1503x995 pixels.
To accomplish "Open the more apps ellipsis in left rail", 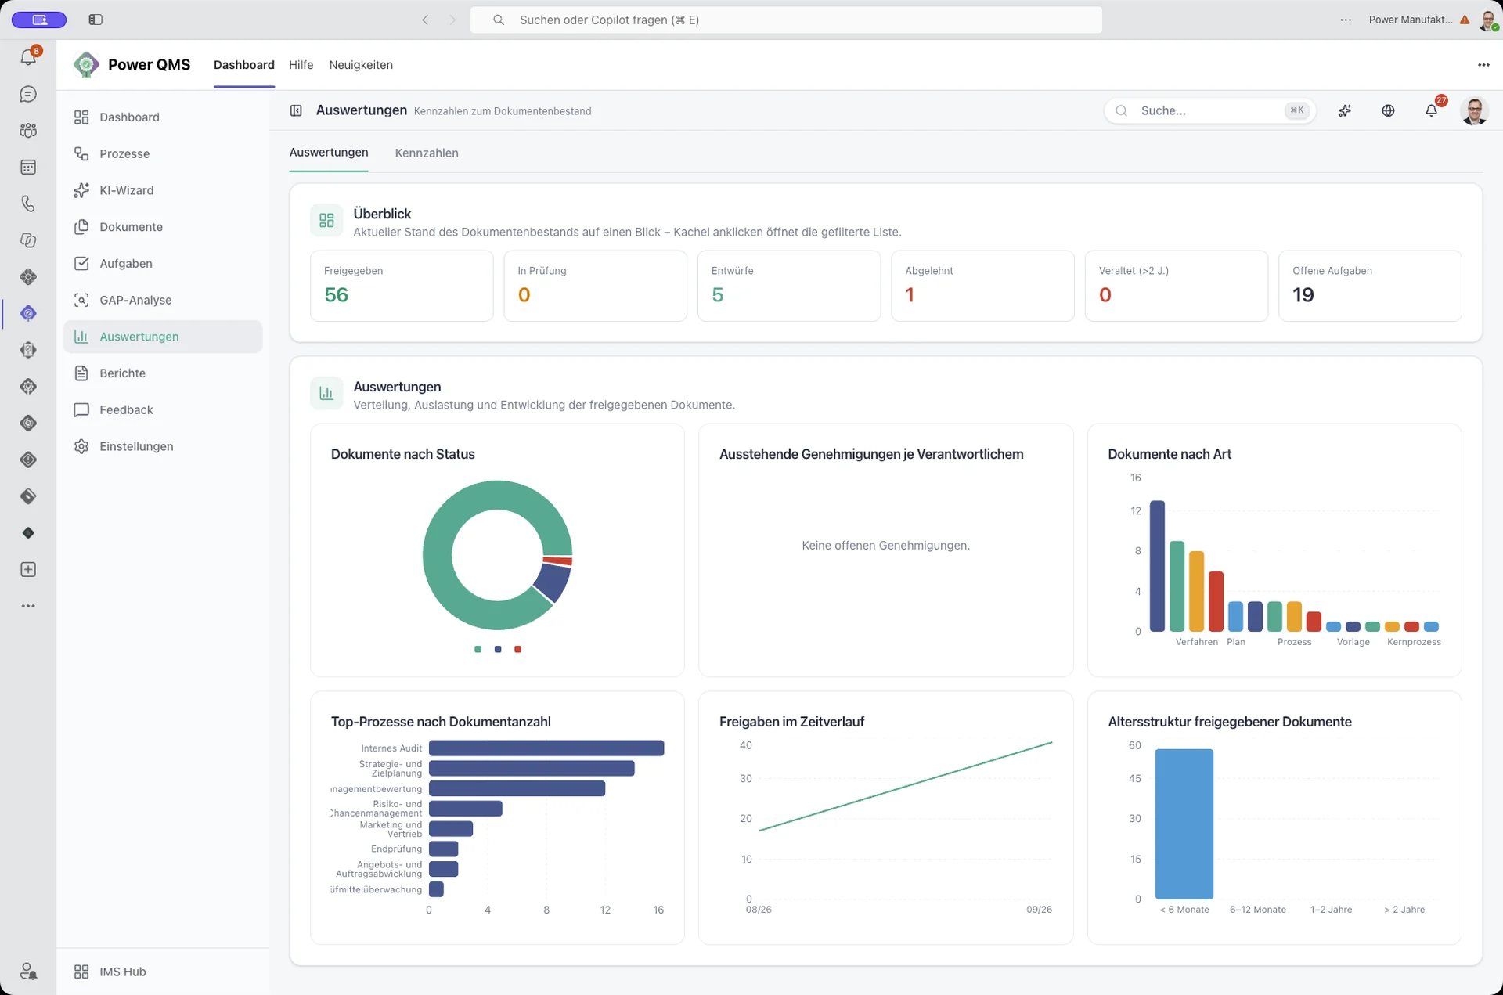I will 28,606.
